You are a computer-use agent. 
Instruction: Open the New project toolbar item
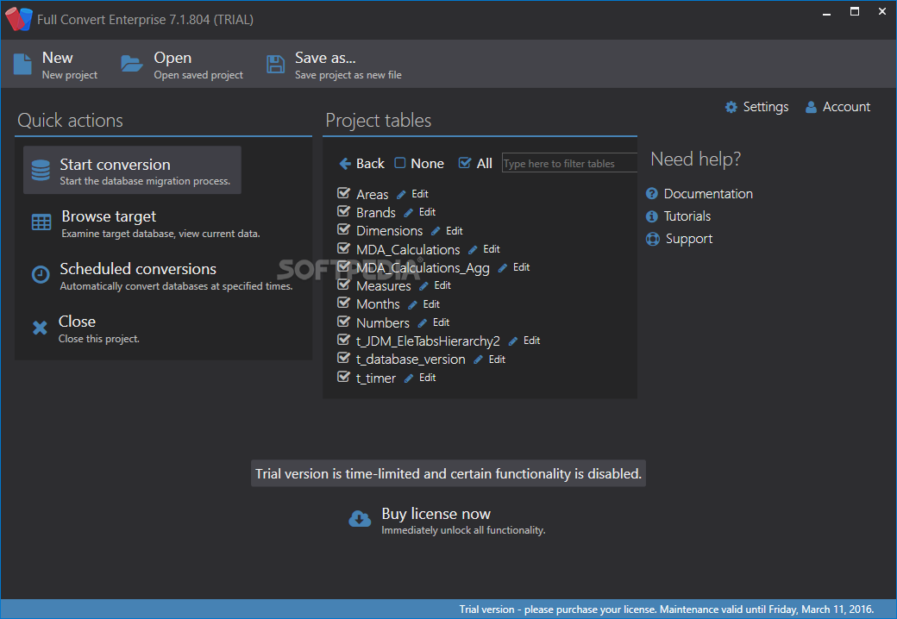pos(55,65)
